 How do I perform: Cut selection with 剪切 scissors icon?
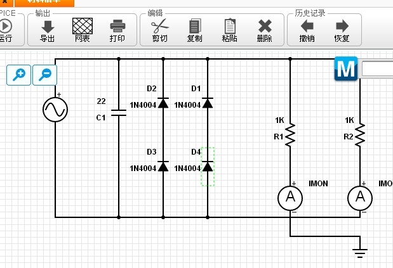pyautogui.click(x=160, y=26)
